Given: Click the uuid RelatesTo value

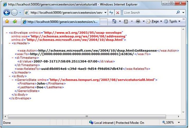Looking at the screenshot, I should pos(82,69).
